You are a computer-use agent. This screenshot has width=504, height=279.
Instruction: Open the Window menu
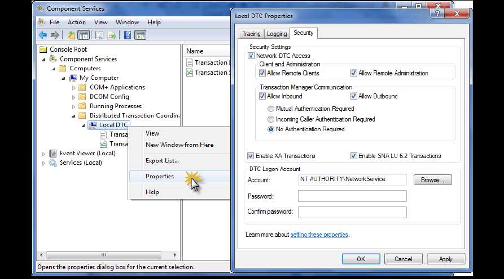point(128,22)
